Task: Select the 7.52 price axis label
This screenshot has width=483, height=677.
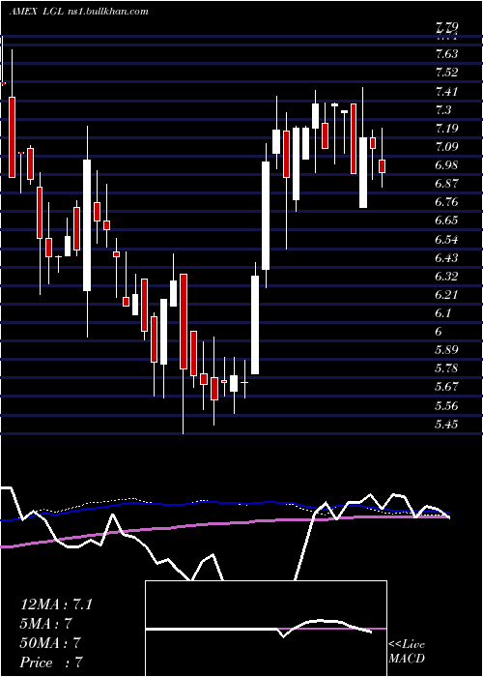Action: tap(446, 73)
